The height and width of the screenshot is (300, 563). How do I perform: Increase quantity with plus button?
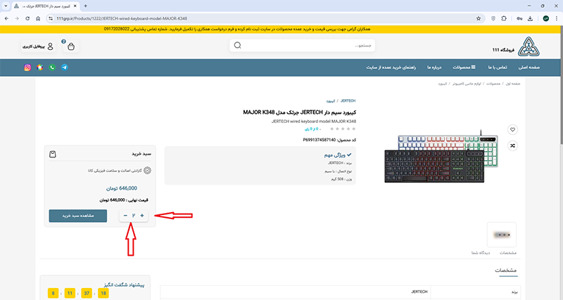coord(142,216)
